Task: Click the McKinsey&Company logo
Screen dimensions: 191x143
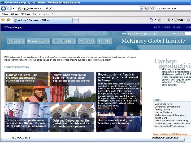Action: tap(13, 28)
